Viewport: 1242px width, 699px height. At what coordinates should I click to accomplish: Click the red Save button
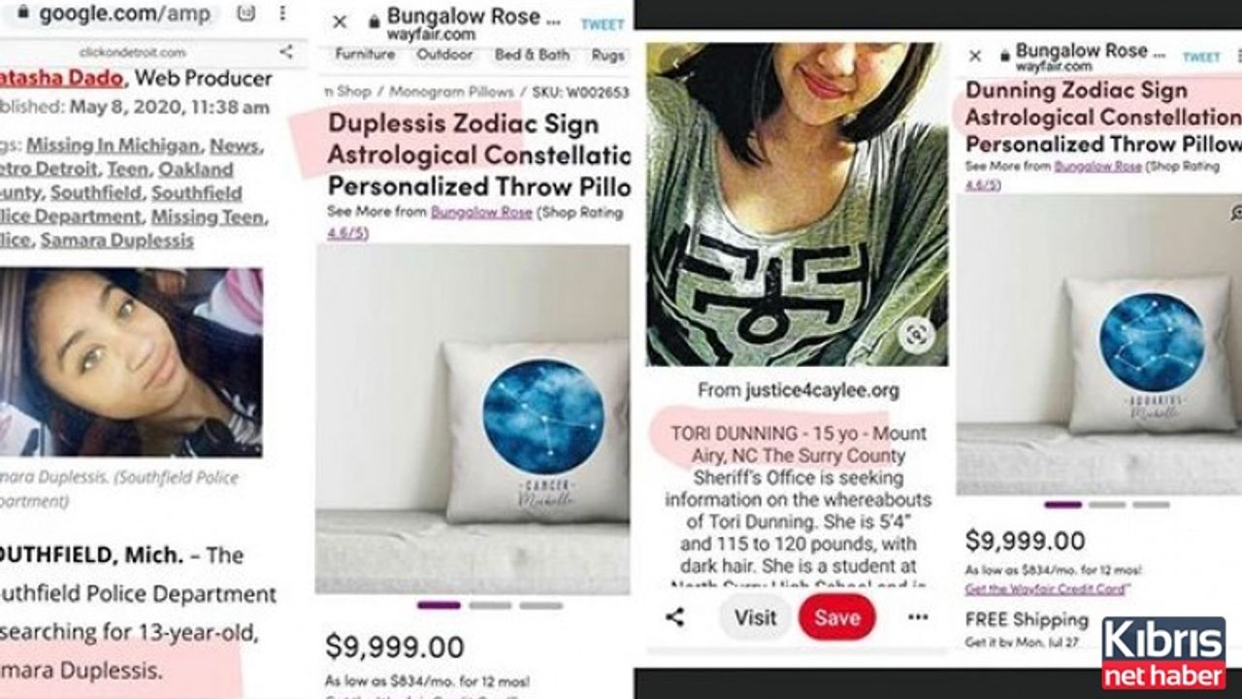(836, 617)
